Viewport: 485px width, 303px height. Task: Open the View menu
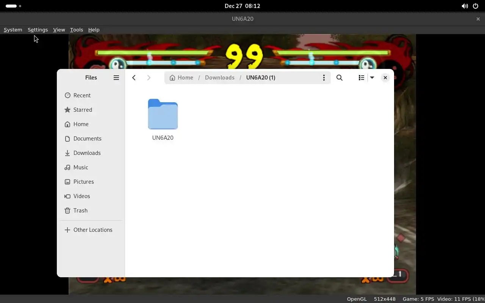point(59,30)
